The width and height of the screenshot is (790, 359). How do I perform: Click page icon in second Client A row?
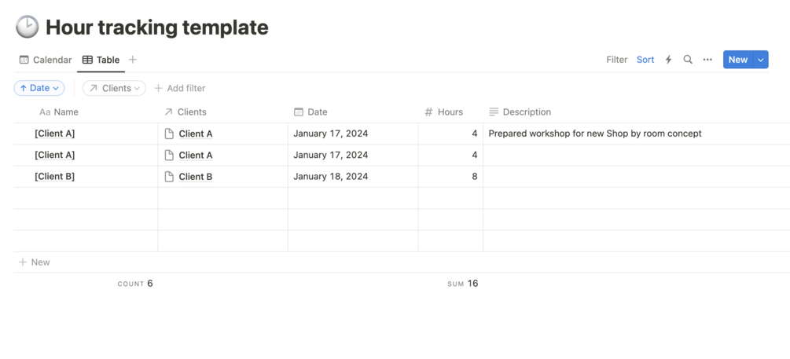(169, 155)
